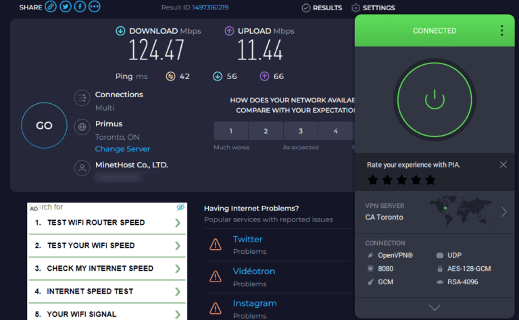The image size is (519, 320).
Task: Click the share link icon
Action: pos(51,7)
